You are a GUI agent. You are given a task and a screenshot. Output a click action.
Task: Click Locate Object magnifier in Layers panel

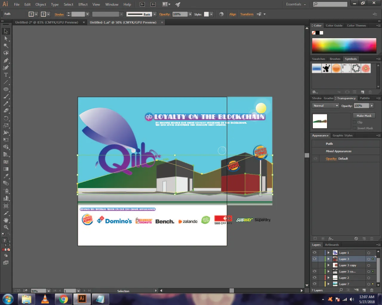click(x=341, y=290)
